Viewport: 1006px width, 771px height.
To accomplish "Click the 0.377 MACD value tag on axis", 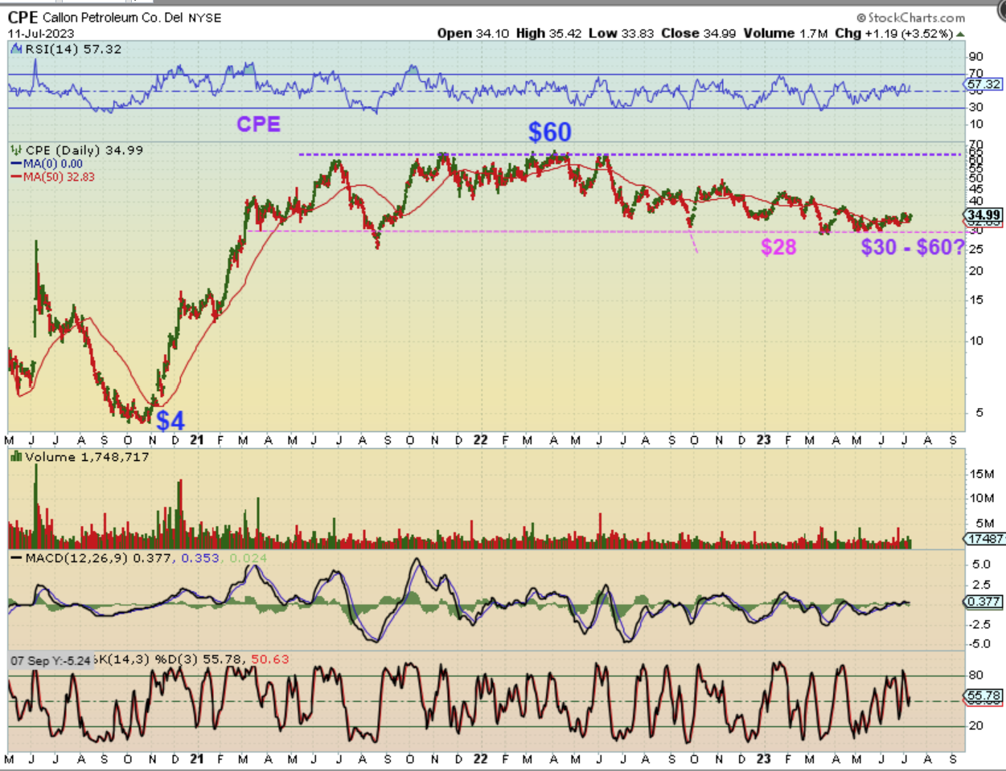I will tap(984, 602).
